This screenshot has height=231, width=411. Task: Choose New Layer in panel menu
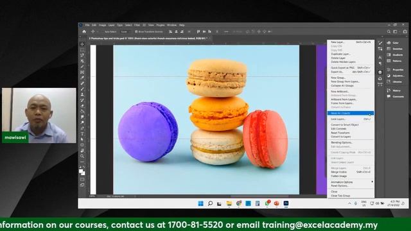coord(351,42)
